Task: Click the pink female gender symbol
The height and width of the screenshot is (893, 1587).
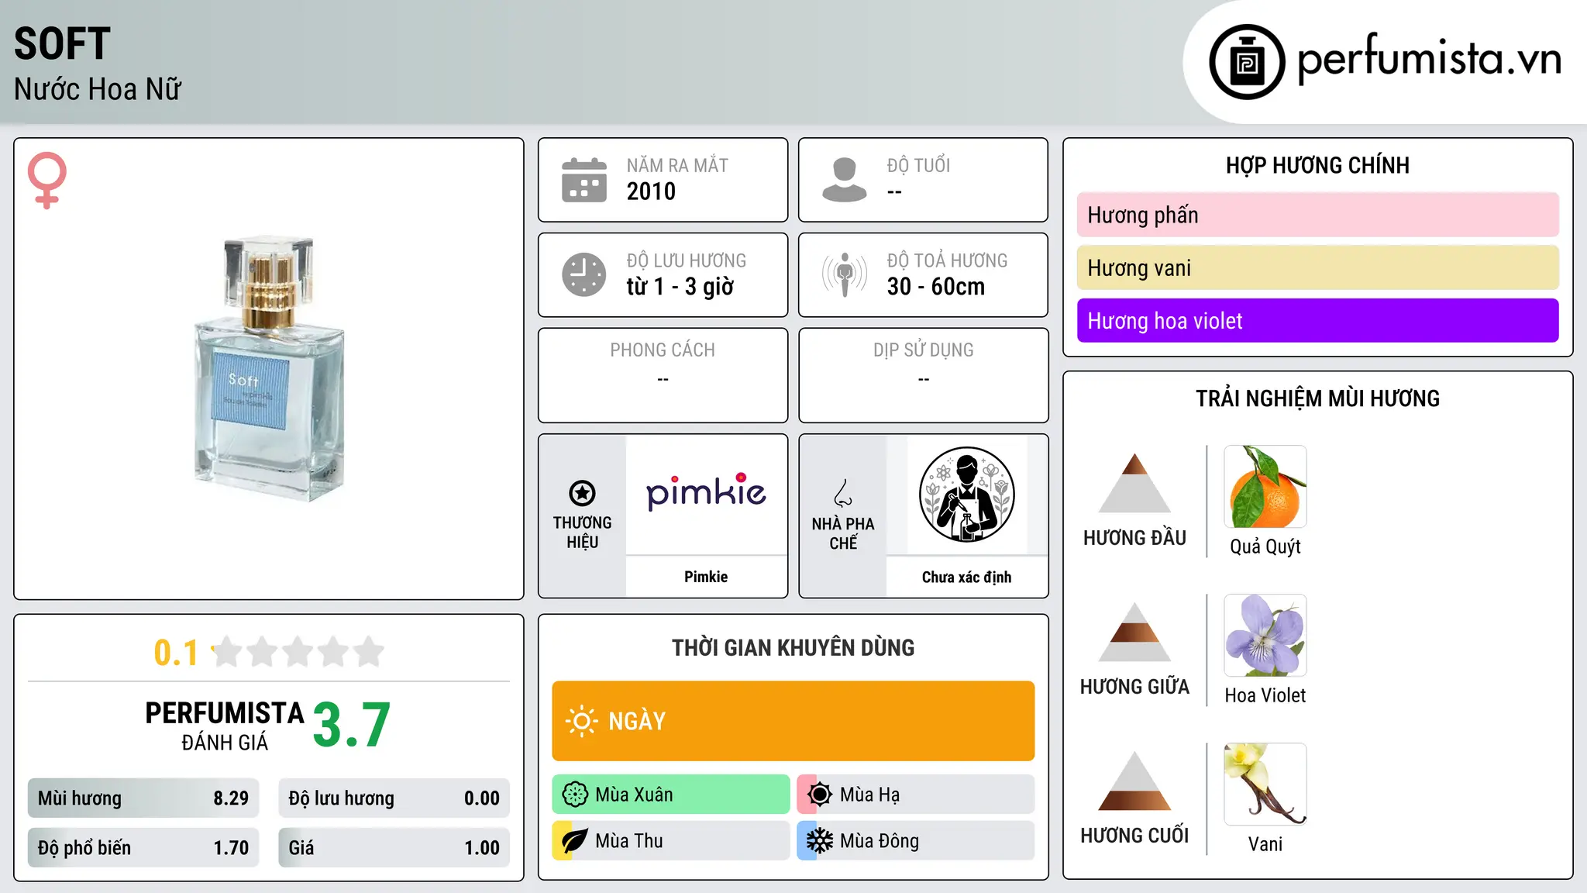Action: 46,181
